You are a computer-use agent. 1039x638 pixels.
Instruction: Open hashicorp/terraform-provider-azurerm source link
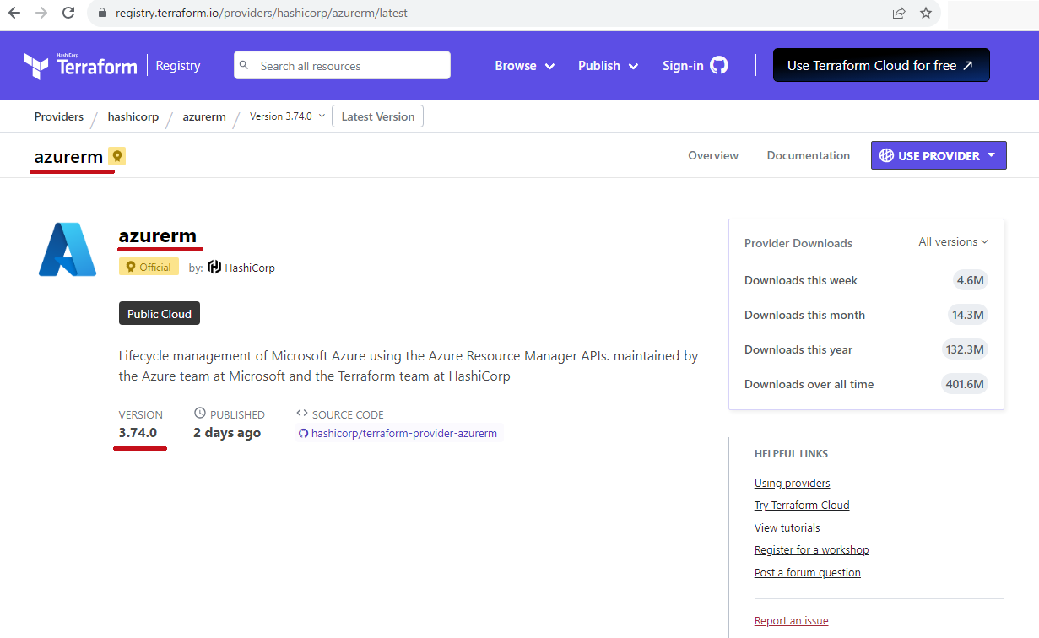pyautogui.click(x=404, y=434)
